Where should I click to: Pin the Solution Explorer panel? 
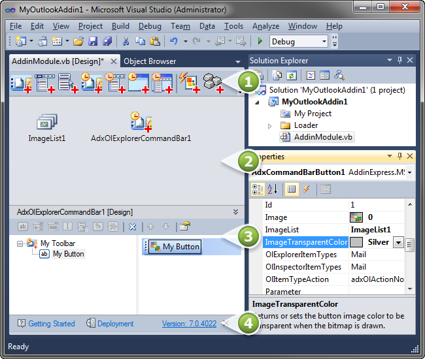click(x=399, y=60)
